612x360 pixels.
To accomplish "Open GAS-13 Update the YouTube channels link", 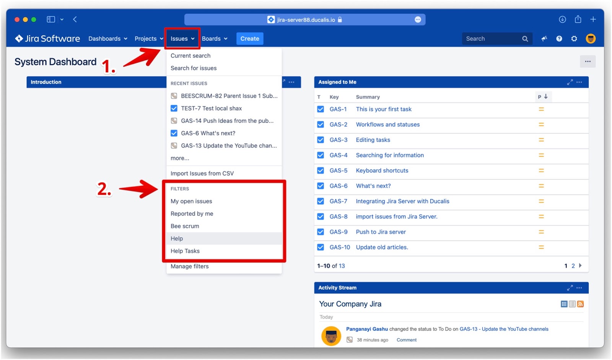I will click(x=504, y=329).
